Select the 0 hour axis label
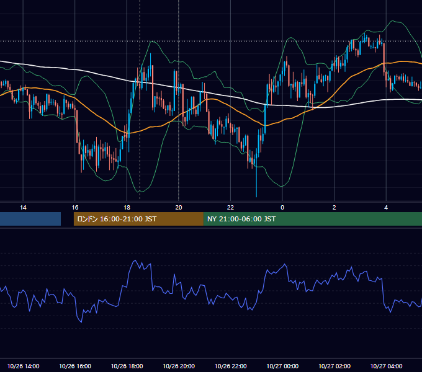 tap(282, 208)
